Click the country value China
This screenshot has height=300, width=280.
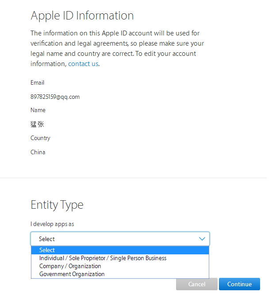[x=38, y=152]
